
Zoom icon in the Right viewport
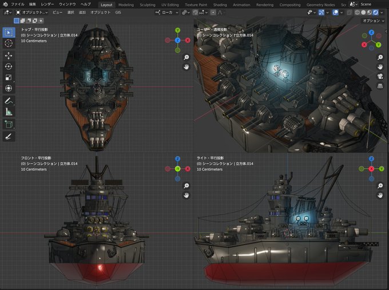tap(380, 186)
